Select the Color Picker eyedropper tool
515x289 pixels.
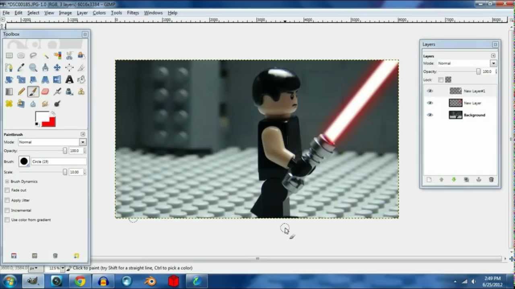[21, 67]
